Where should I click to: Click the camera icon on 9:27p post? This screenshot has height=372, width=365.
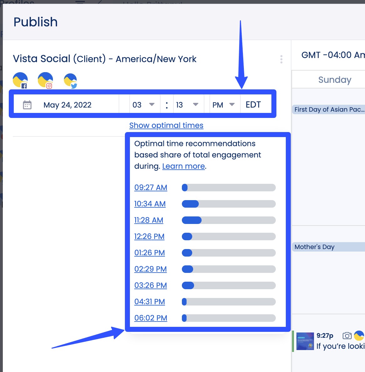click(x=347, y=336)
